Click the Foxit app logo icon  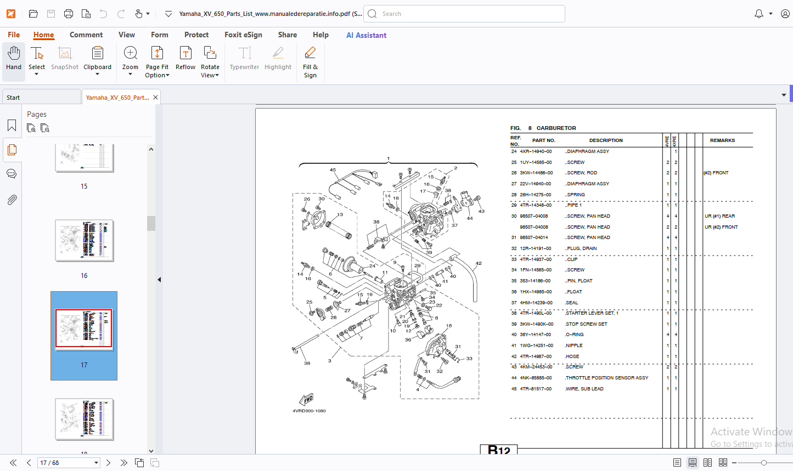tap(10, 14)
